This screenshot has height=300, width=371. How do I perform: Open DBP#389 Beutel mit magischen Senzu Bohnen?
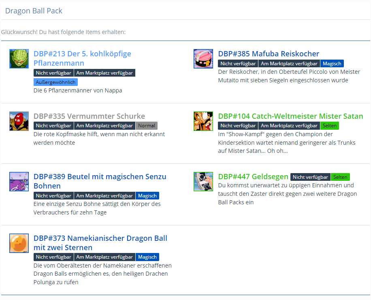[100, 181]
